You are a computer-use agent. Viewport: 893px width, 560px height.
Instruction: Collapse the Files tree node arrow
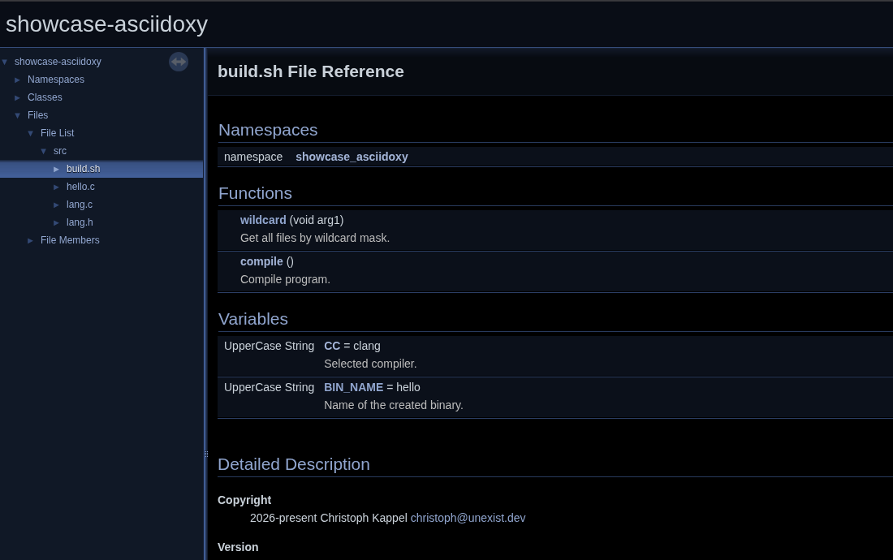point(18,115)
